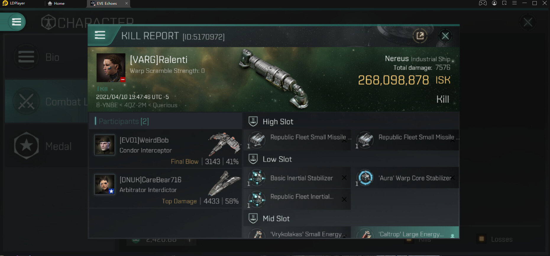
Task: Click Ralenti's character portrait
Action: (111, 68)
